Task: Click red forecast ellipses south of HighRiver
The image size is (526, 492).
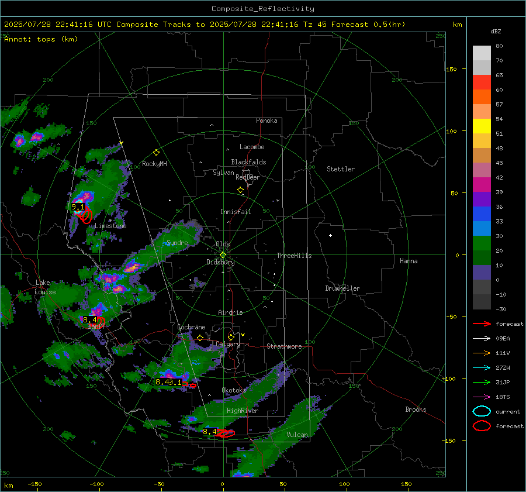Action: [x=225, y=433]
